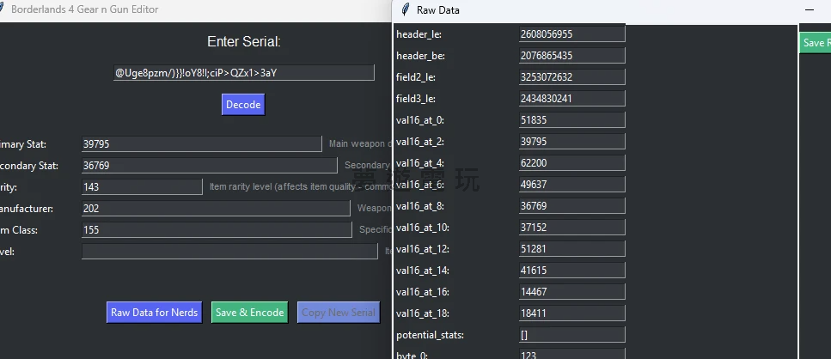Click the field3_le value field
This screenshot has width=831, height=359.
point(571,99)
